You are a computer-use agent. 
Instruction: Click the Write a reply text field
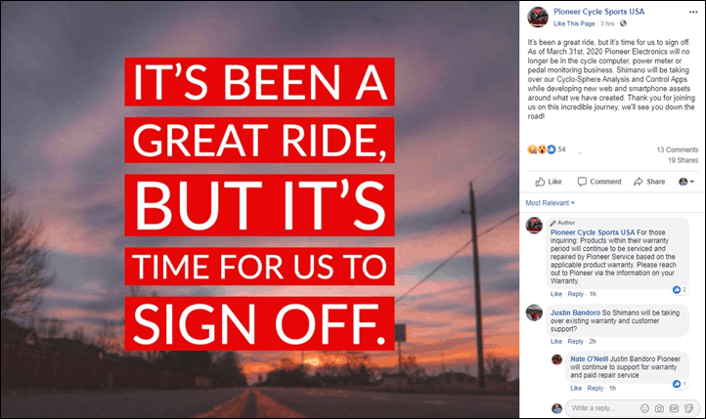click(601, 408)
